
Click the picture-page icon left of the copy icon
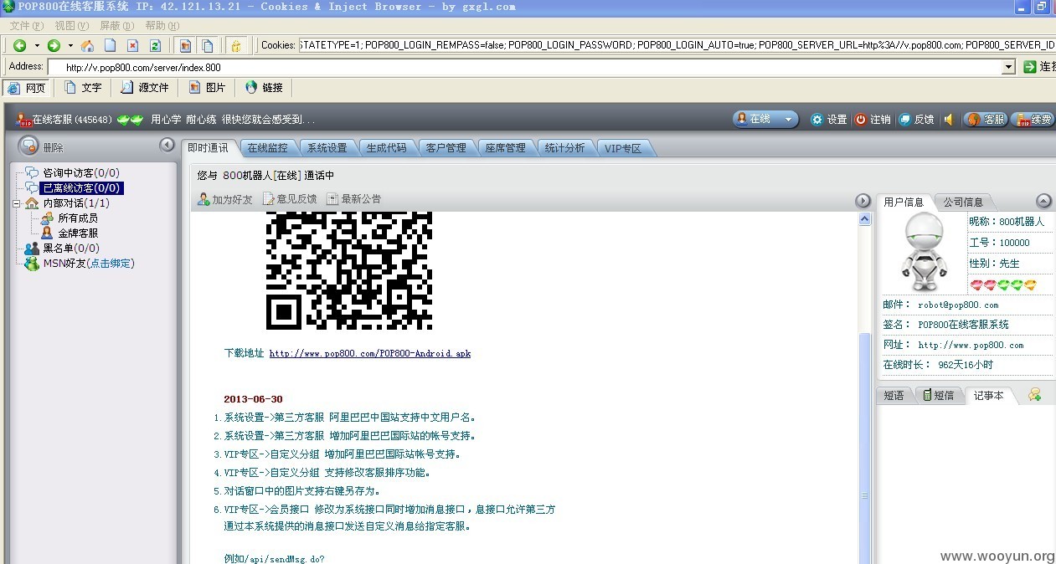click(185, 45)
